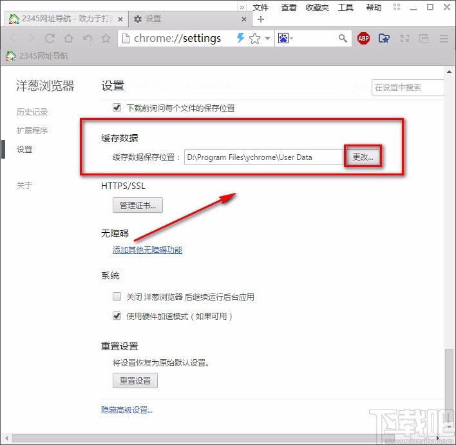Close the 设置 tab

click(x=244, y=19)
